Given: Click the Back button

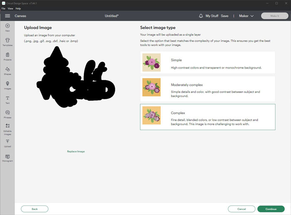Looking at the screenshot, I should point(35,209).
